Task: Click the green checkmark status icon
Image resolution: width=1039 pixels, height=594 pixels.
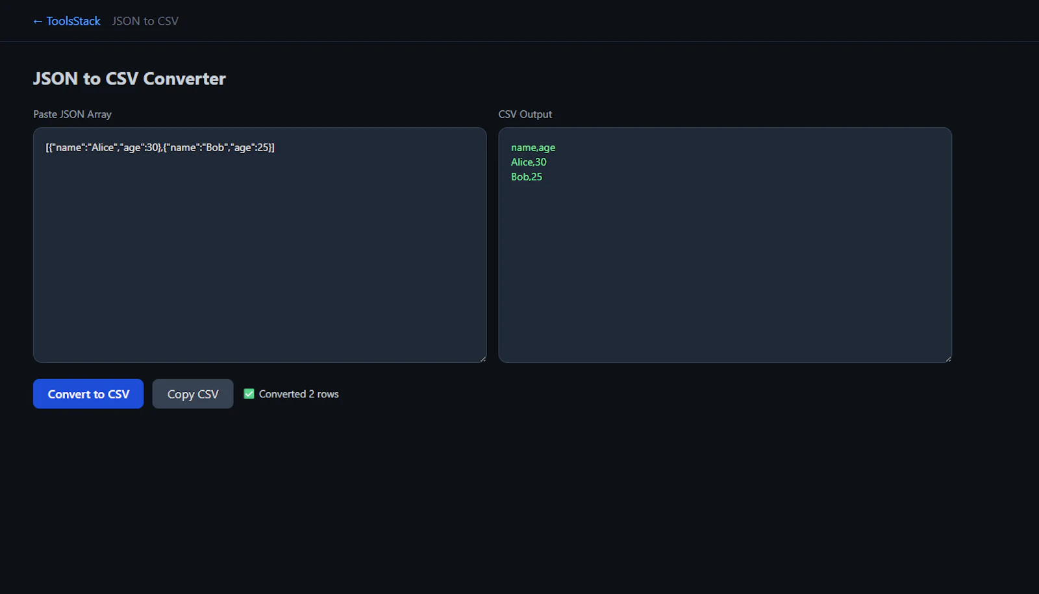Action: [249, 393]
